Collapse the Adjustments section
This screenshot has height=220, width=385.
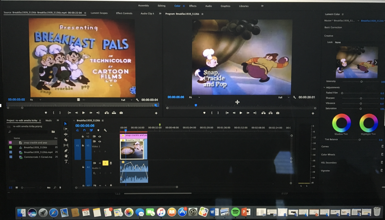tap(324, 87)
